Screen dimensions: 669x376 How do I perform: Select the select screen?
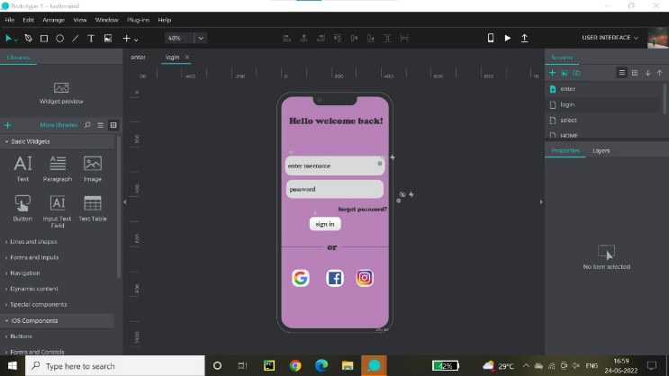(x=604, y=121)
